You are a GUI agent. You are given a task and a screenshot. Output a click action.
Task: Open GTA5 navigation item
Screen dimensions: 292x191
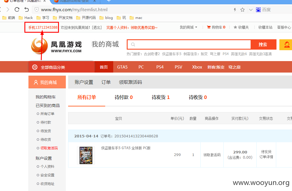[122, 67]
